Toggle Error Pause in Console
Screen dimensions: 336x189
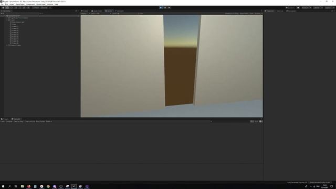(40, 121)
